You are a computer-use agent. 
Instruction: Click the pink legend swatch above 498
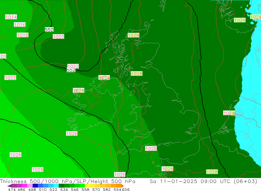(x=30, y=186)
